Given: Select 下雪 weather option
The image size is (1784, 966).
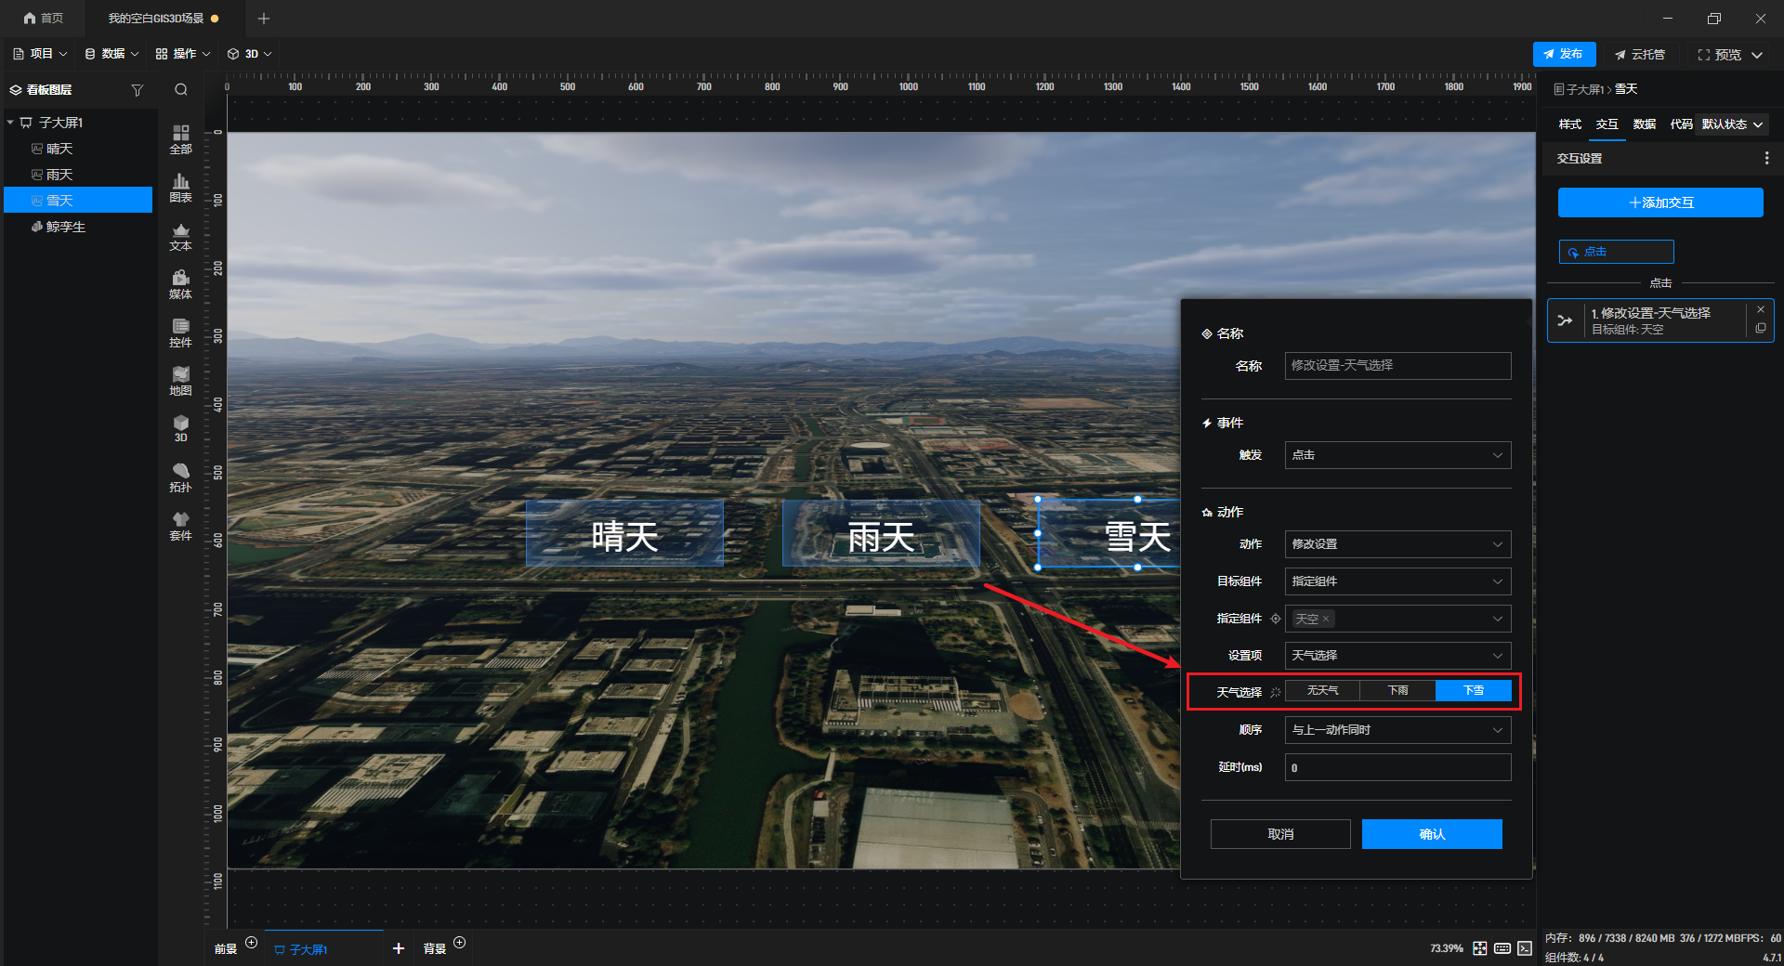Looking at the screenshot, I should click(x=1474, y=691).
